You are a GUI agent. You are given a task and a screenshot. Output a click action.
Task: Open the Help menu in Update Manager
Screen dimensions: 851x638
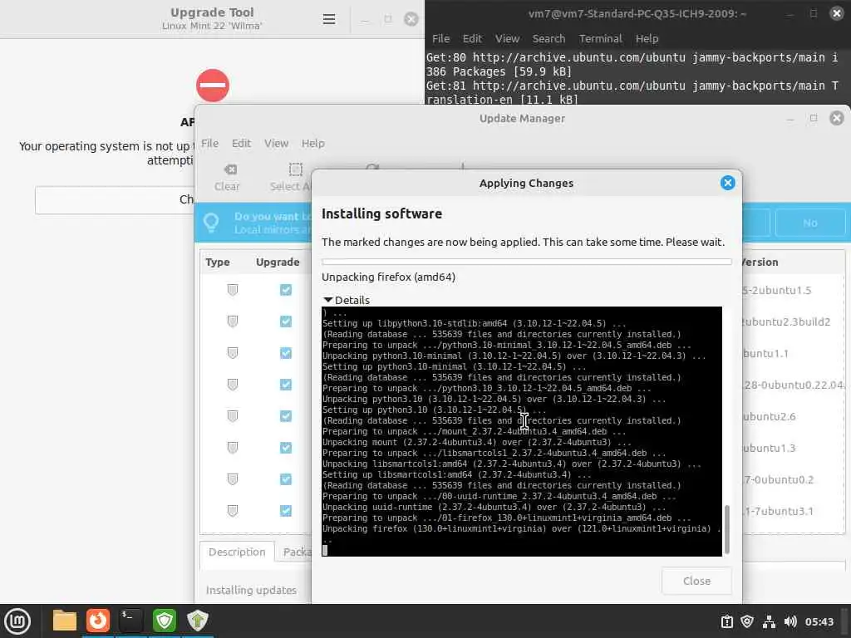click(x=312, y=143)
